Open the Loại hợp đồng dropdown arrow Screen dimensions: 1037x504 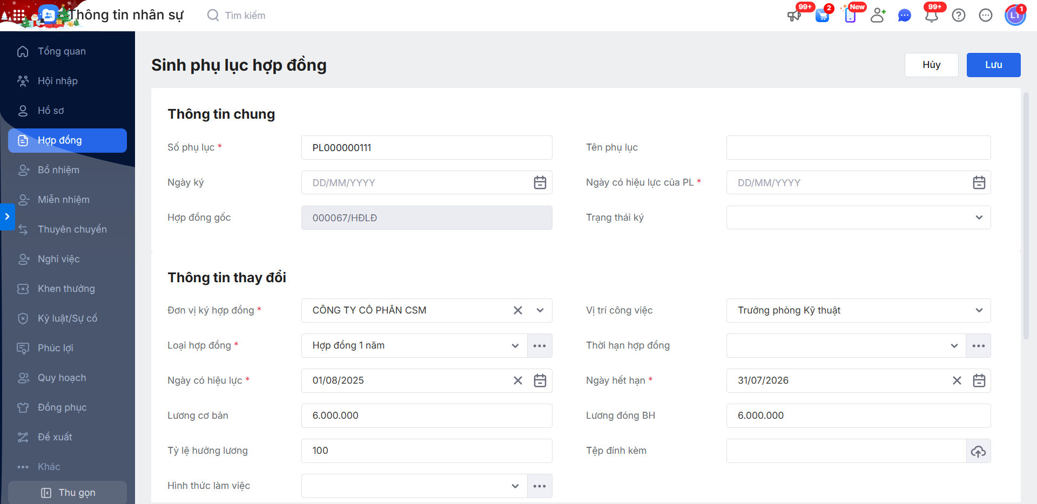coord(515,346)
